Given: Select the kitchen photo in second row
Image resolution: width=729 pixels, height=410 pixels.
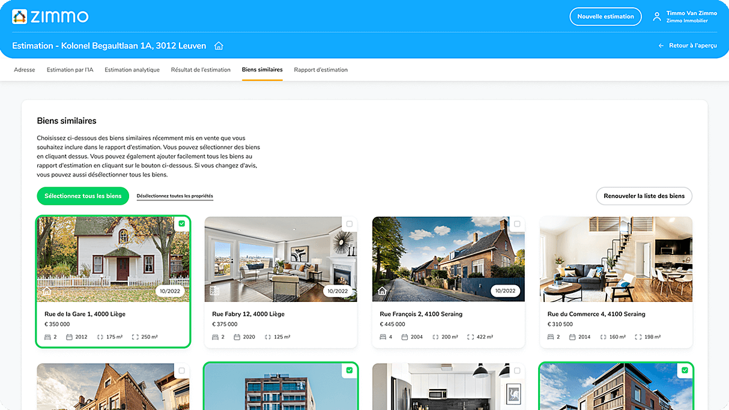Looking at the screenshot, I should pyautogui.click(x=449, y=387).
